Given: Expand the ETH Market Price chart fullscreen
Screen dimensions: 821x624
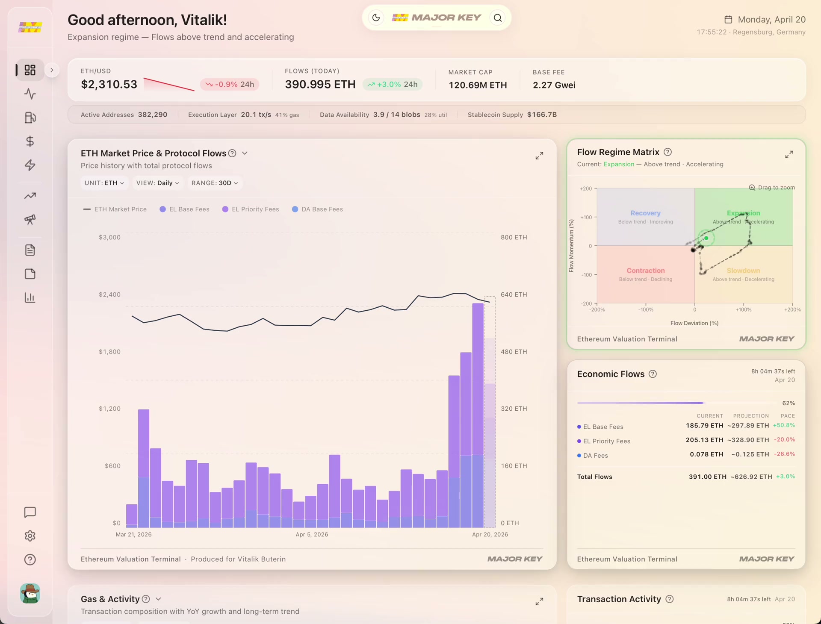Looking at the screenshot, I should pyautogui.click(x=540, y=156).
